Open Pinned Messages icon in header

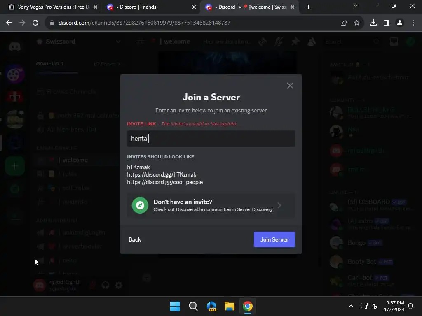point(295,42)
